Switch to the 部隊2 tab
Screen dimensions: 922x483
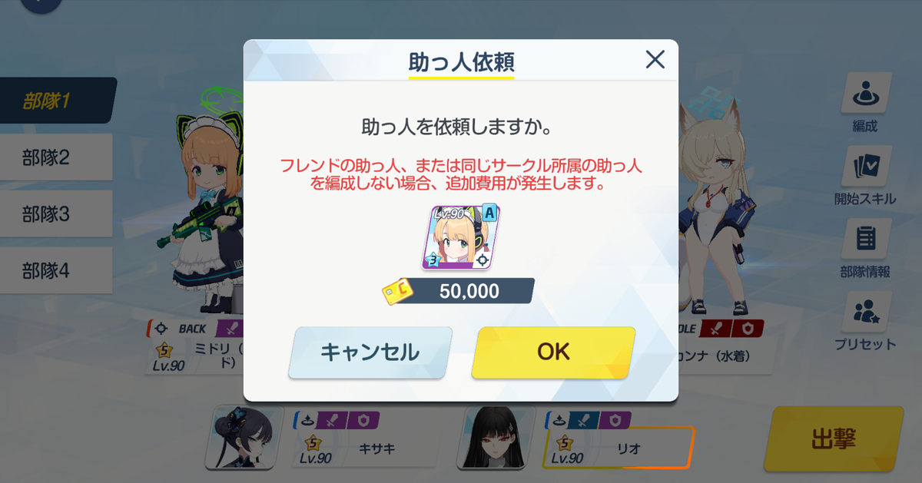click(55, 159)
